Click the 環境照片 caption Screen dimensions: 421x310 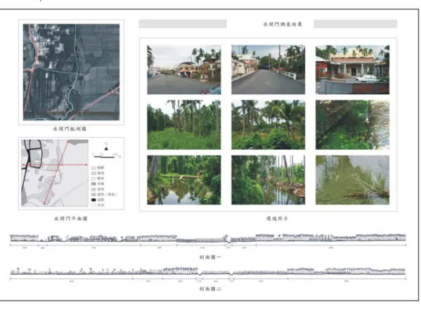[277, 219]
